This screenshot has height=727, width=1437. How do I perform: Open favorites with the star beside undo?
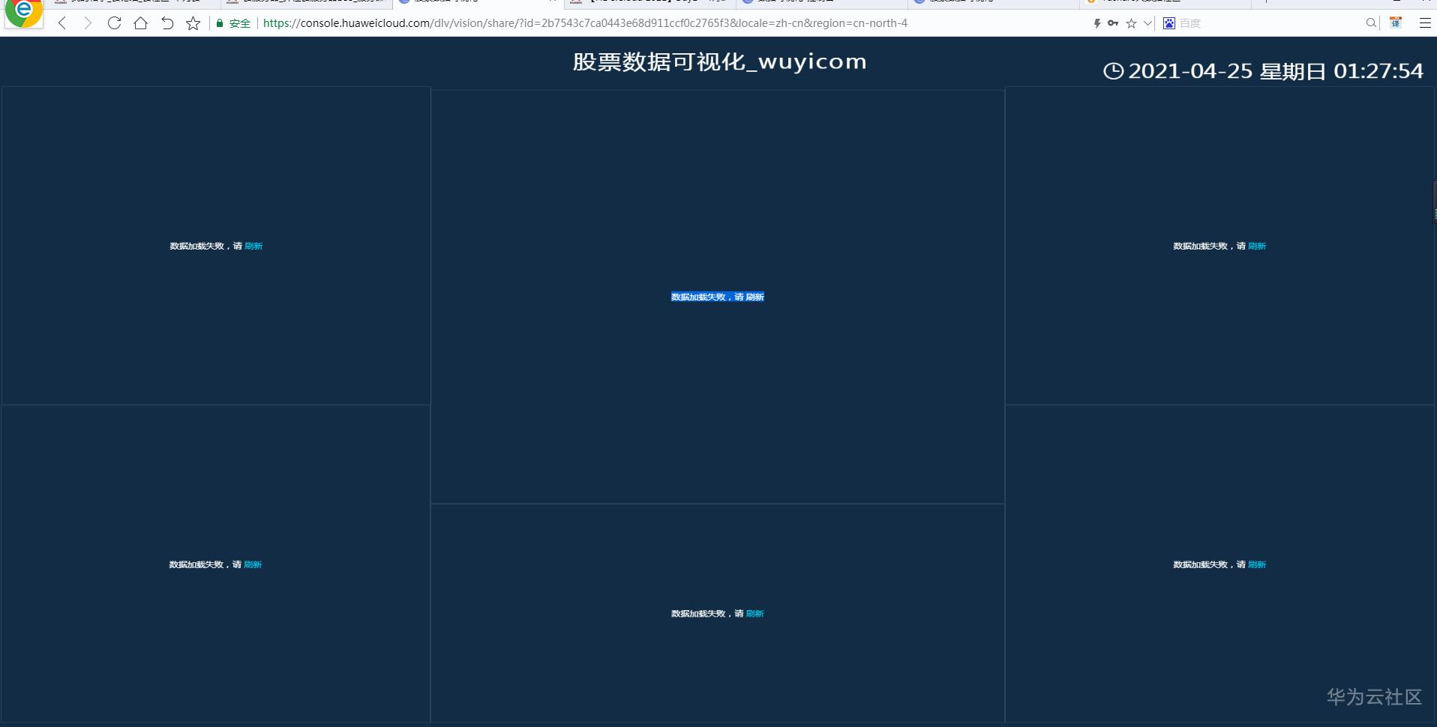point(193,23)
